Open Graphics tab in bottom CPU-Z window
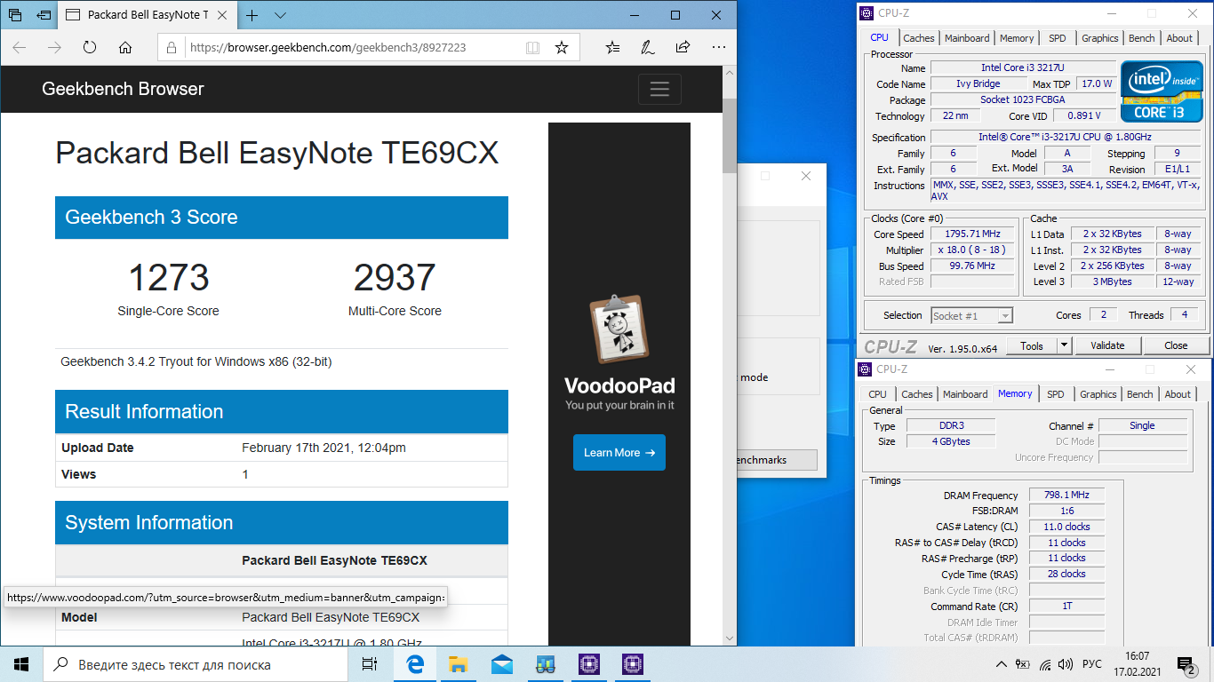The width and height of the screenshot is (1214, 682). 1098,394
